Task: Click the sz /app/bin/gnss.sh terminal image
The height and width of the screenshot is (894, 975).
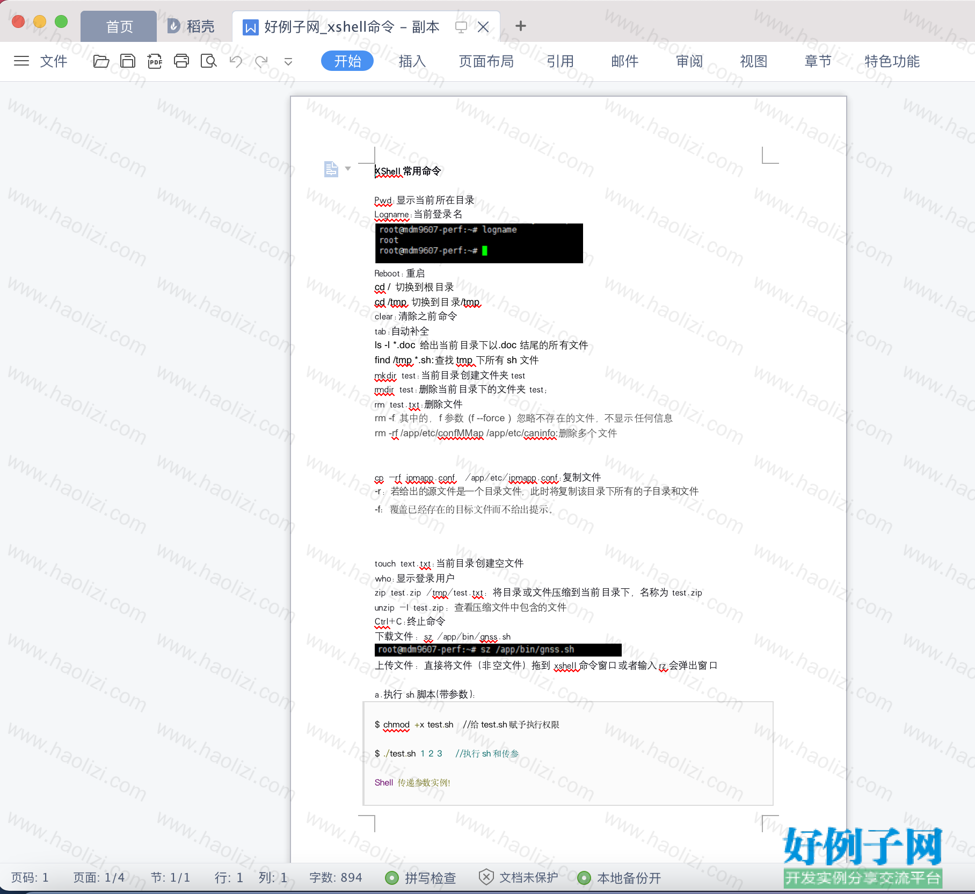Action: pos(498,650)
